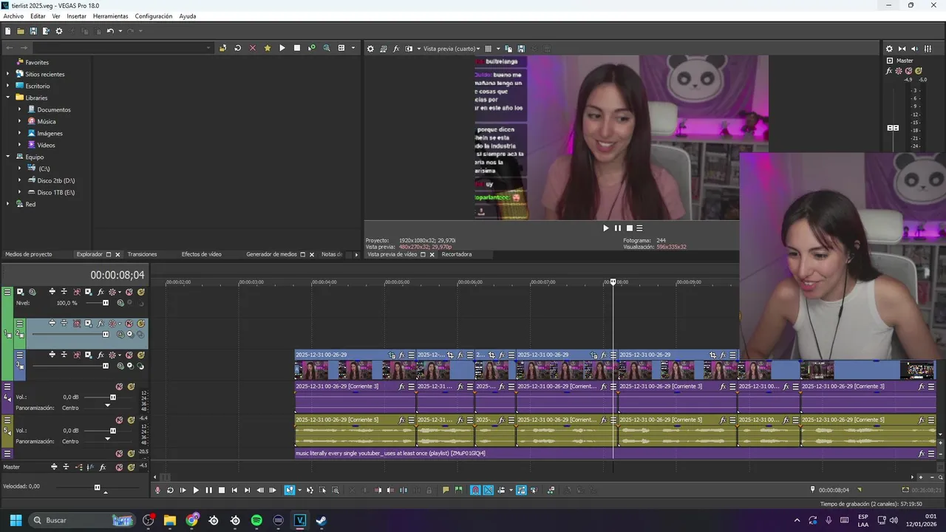Add folder to Favorites with star icon
The image size is (946, 532).
point(268,48)
